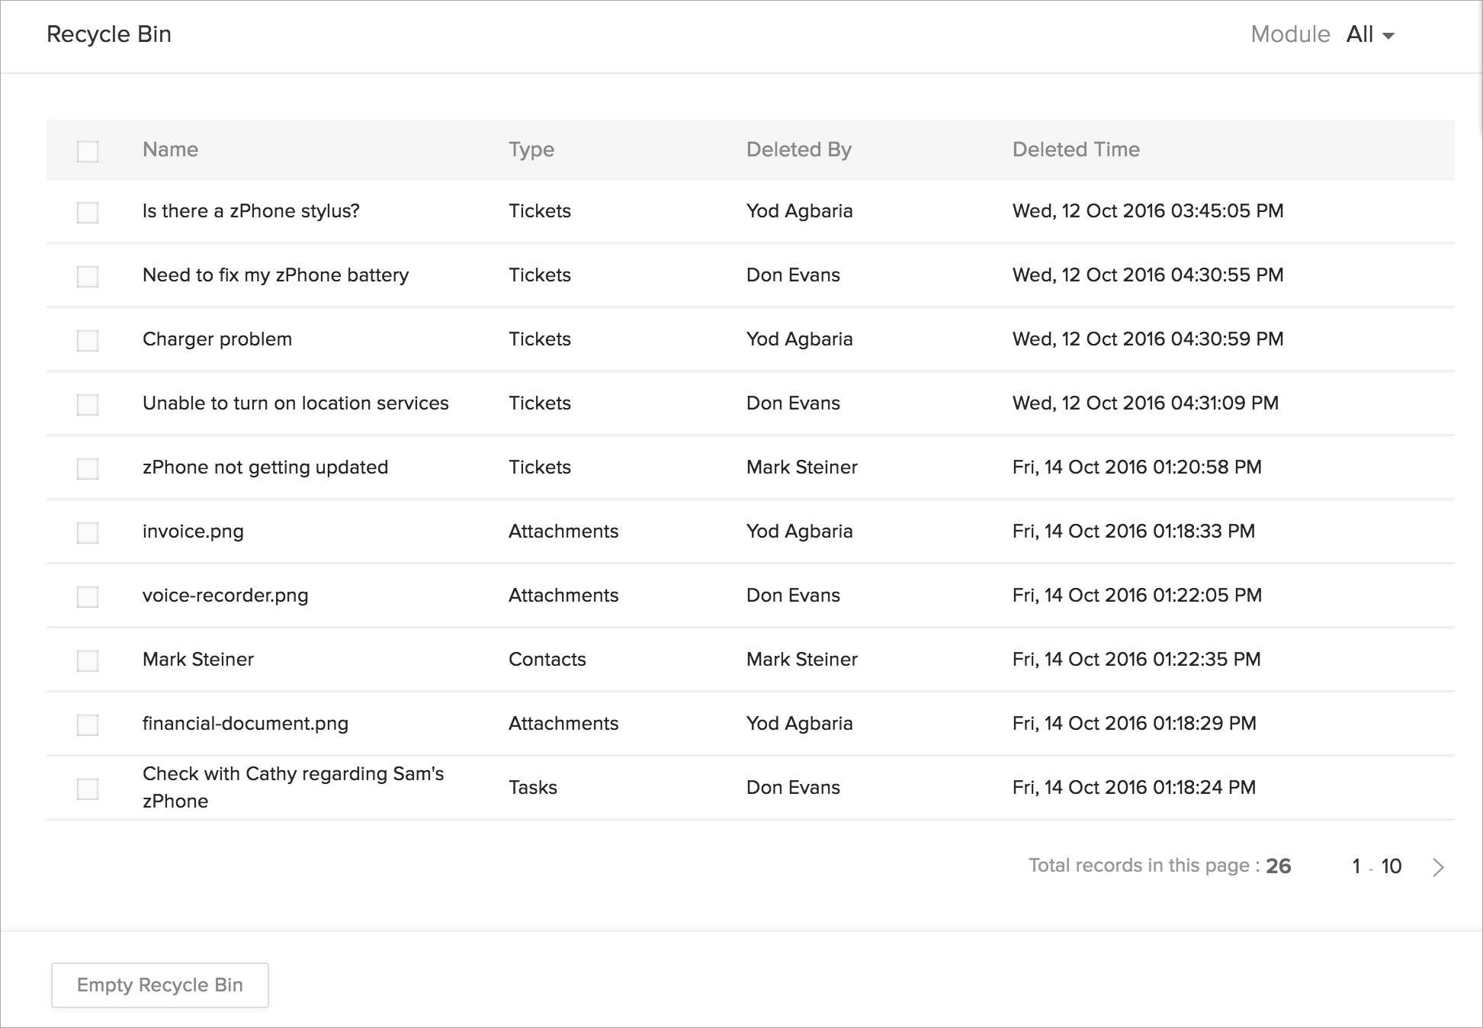Image resolution: width=1483 pixels, height=1028 pixels.
Task: Tick the select-all checkbox in header
Action: coord(88,151)
